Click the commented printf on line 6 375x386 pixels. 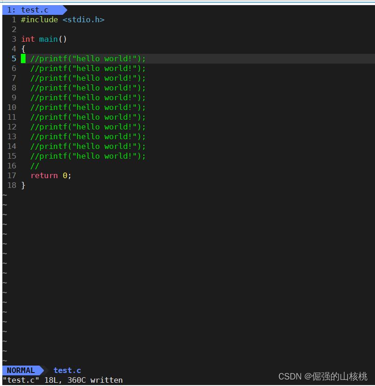pyautogui.click(x=88, y=69)
